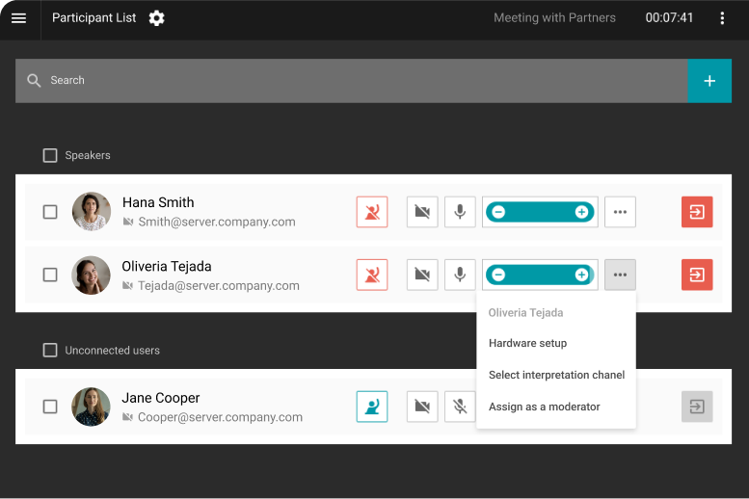Check the Unconnected users group checkbox
Viewport: 749px width, 499px height.
[x=50, y=351]
